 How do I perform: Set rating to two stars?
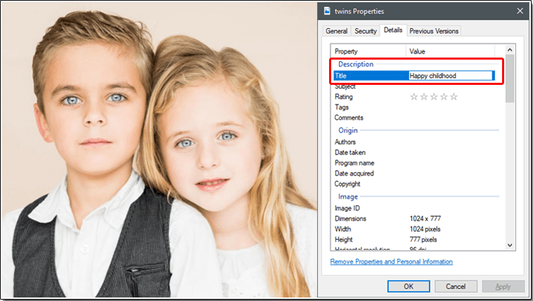(x=424, y=97)
